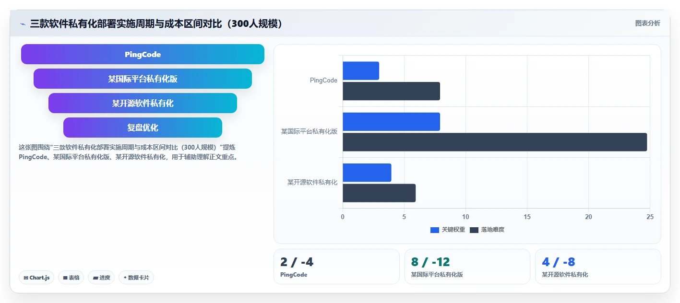Click the 数据卡片 tag chip
The width and height of the screenshot is (680, 303).
click(136, 278)
